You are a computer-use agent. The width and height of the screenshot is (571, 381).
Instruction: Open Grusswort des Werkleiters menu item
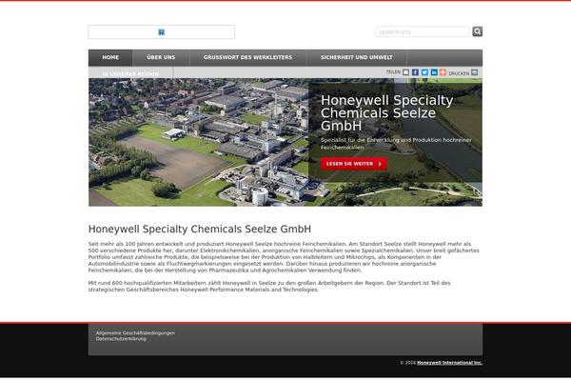tap(247, 57)
